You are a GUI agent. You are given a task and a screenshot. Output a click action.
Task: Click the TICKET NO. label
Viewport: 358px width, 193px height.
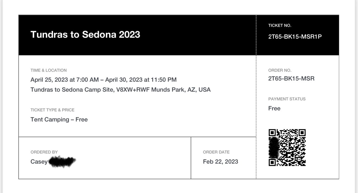(280, 25)
